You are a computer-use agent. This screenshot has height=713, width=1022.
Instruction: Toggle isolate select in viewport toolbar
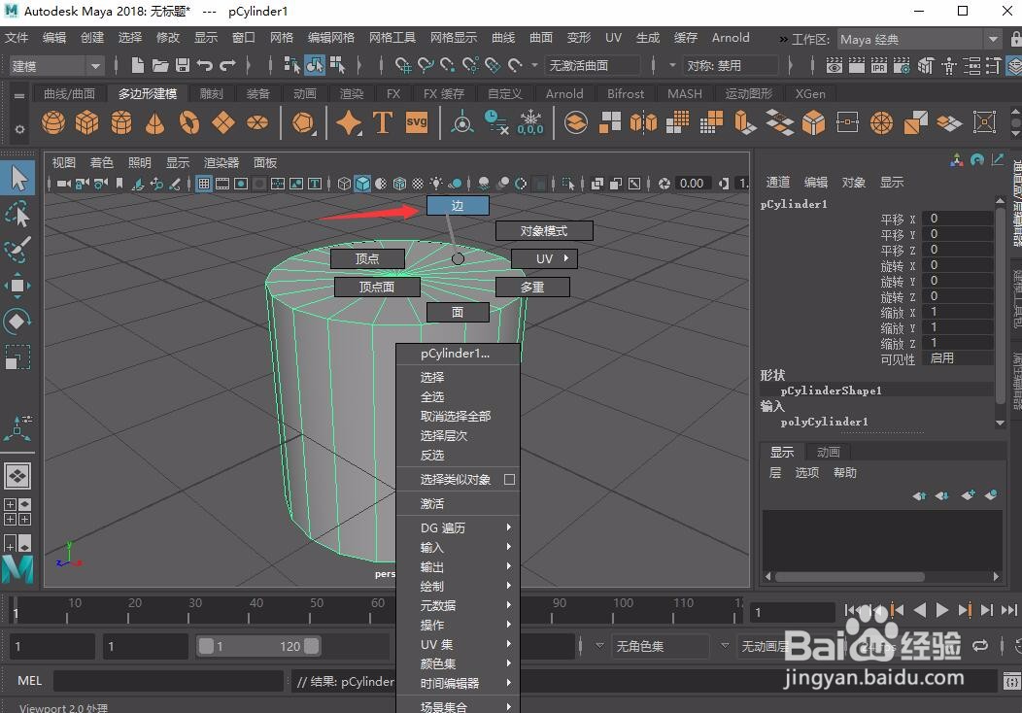(x=567, y=184)
